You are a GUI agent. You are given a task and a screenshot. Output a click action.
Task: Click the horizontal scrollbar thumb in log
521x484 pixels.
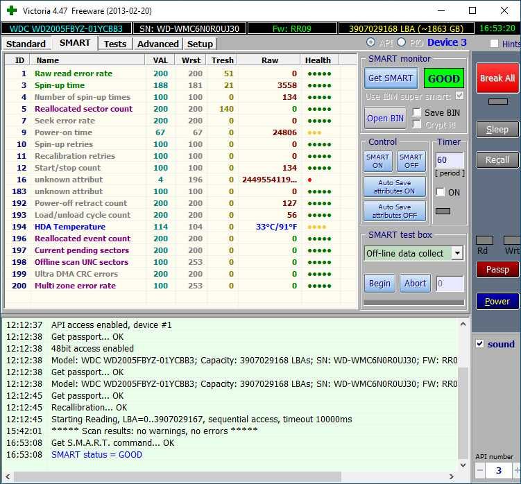[x=177, y=476]
